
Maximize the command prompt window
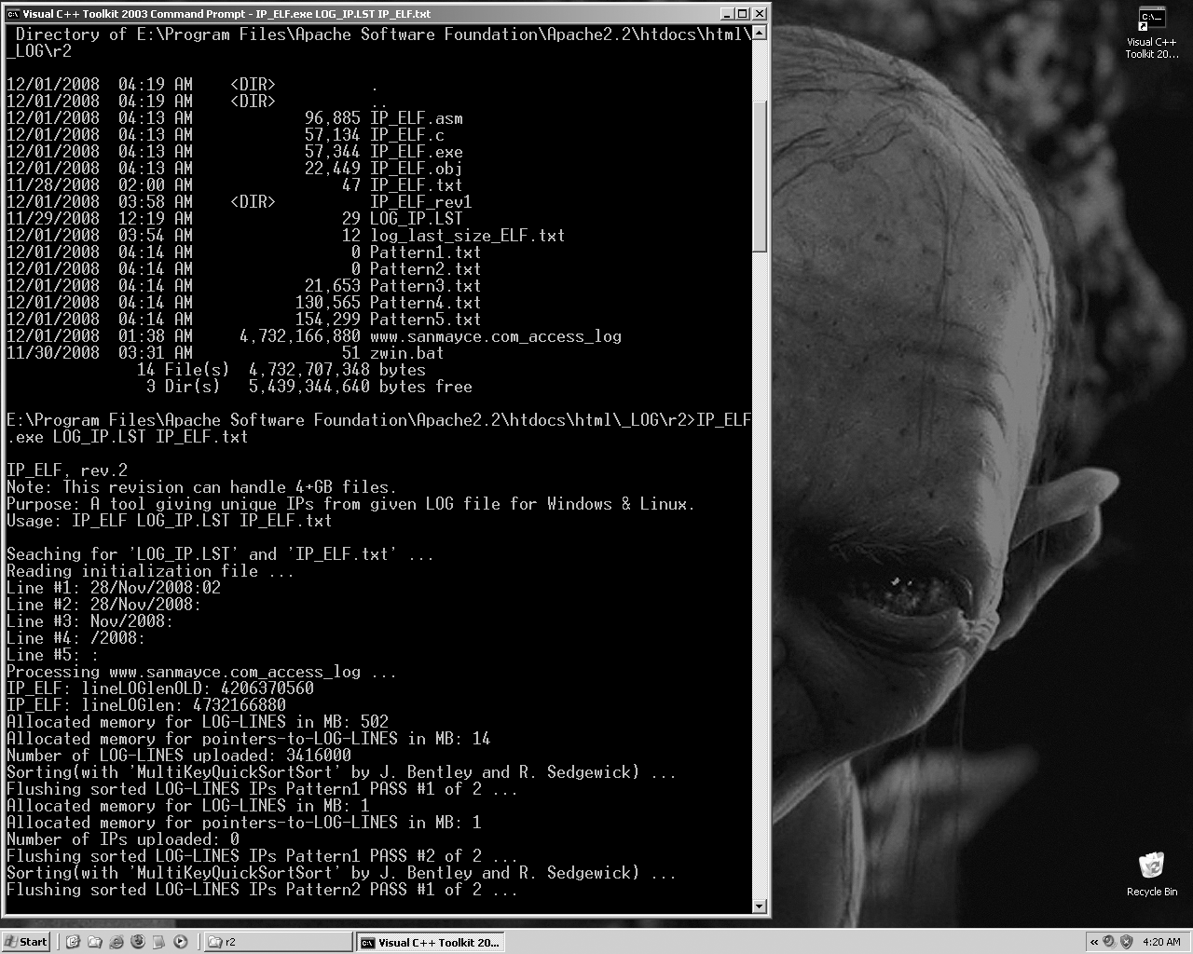[743, 14]
